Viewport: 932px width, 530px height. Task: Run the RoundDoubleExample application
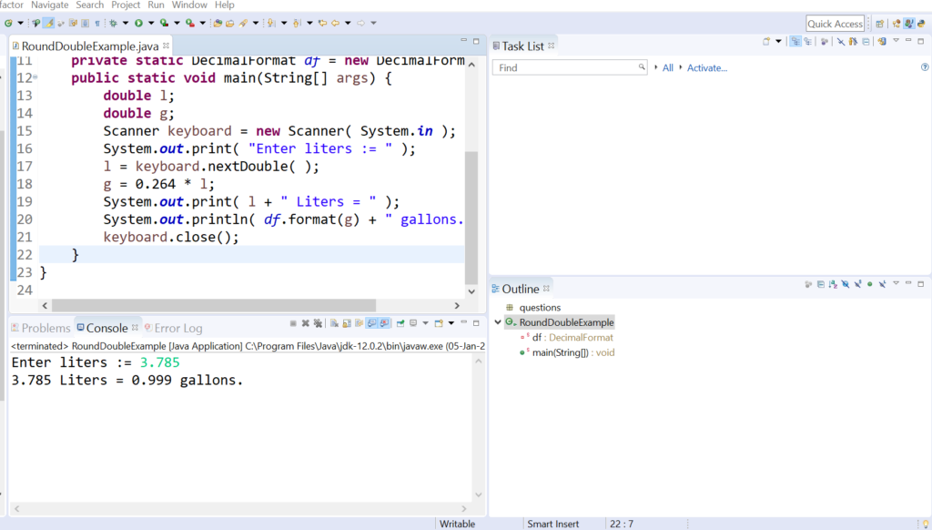pos(139,22)
